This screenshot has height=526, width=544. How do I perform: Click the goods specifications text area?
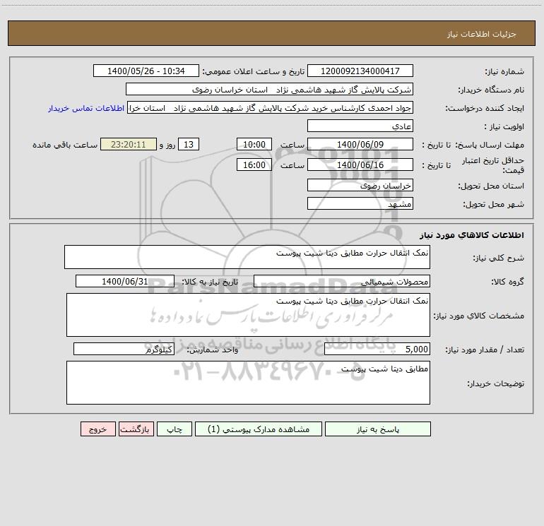[x=248, y=315]
